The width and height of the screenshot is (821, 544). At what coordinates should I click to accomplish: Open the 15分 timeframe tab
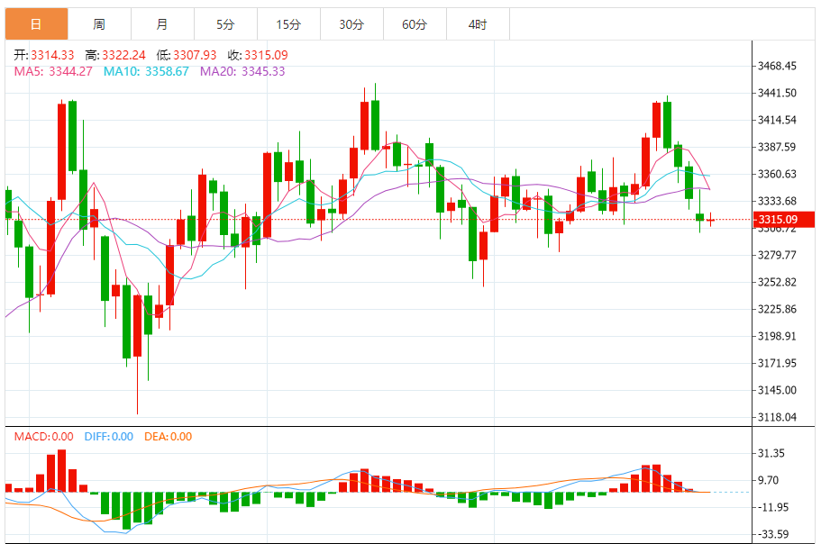click(288, 24)
